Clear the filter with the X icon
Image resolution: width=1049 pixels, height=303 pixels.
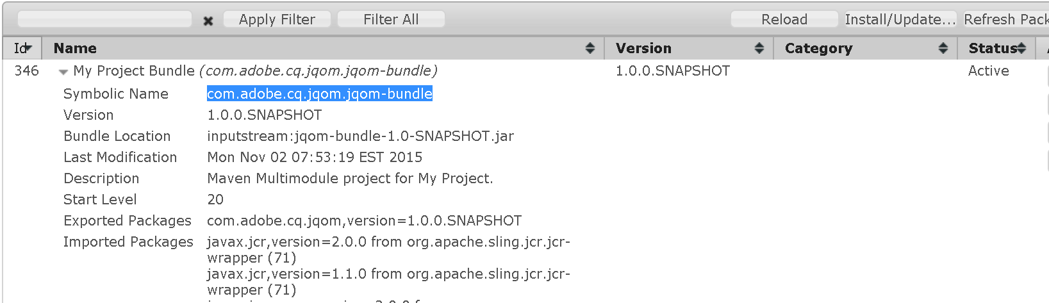(208, 20)
